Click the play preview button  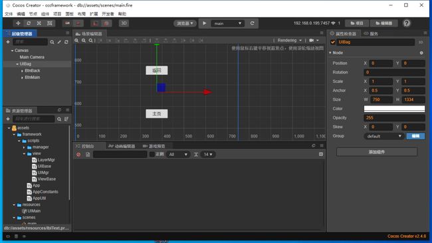pos(205,23)
